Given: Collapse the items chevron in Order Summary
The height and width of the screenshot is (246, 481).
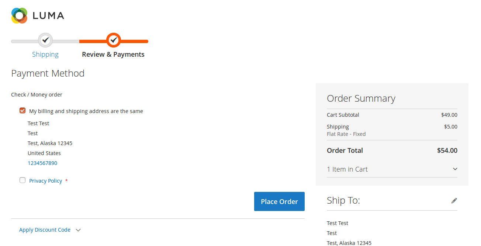Looking at the screenshot, I should point(455,169).
